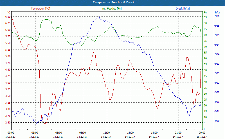Click the '6,25' temperature tick label
Viewport: 225px width, 140px height.
click(x=8, y=23)
